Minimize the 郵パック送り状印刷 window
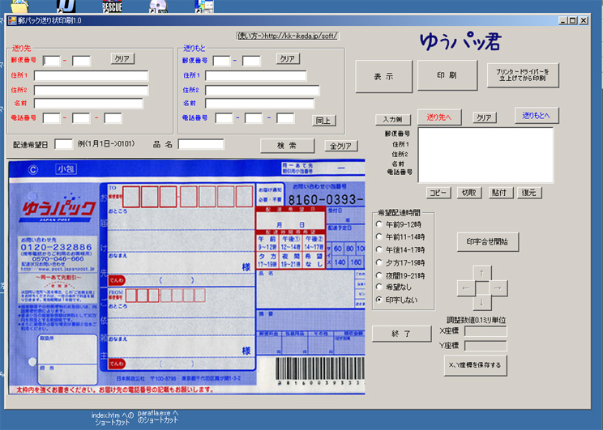603x430 pixels. [563, 20]
